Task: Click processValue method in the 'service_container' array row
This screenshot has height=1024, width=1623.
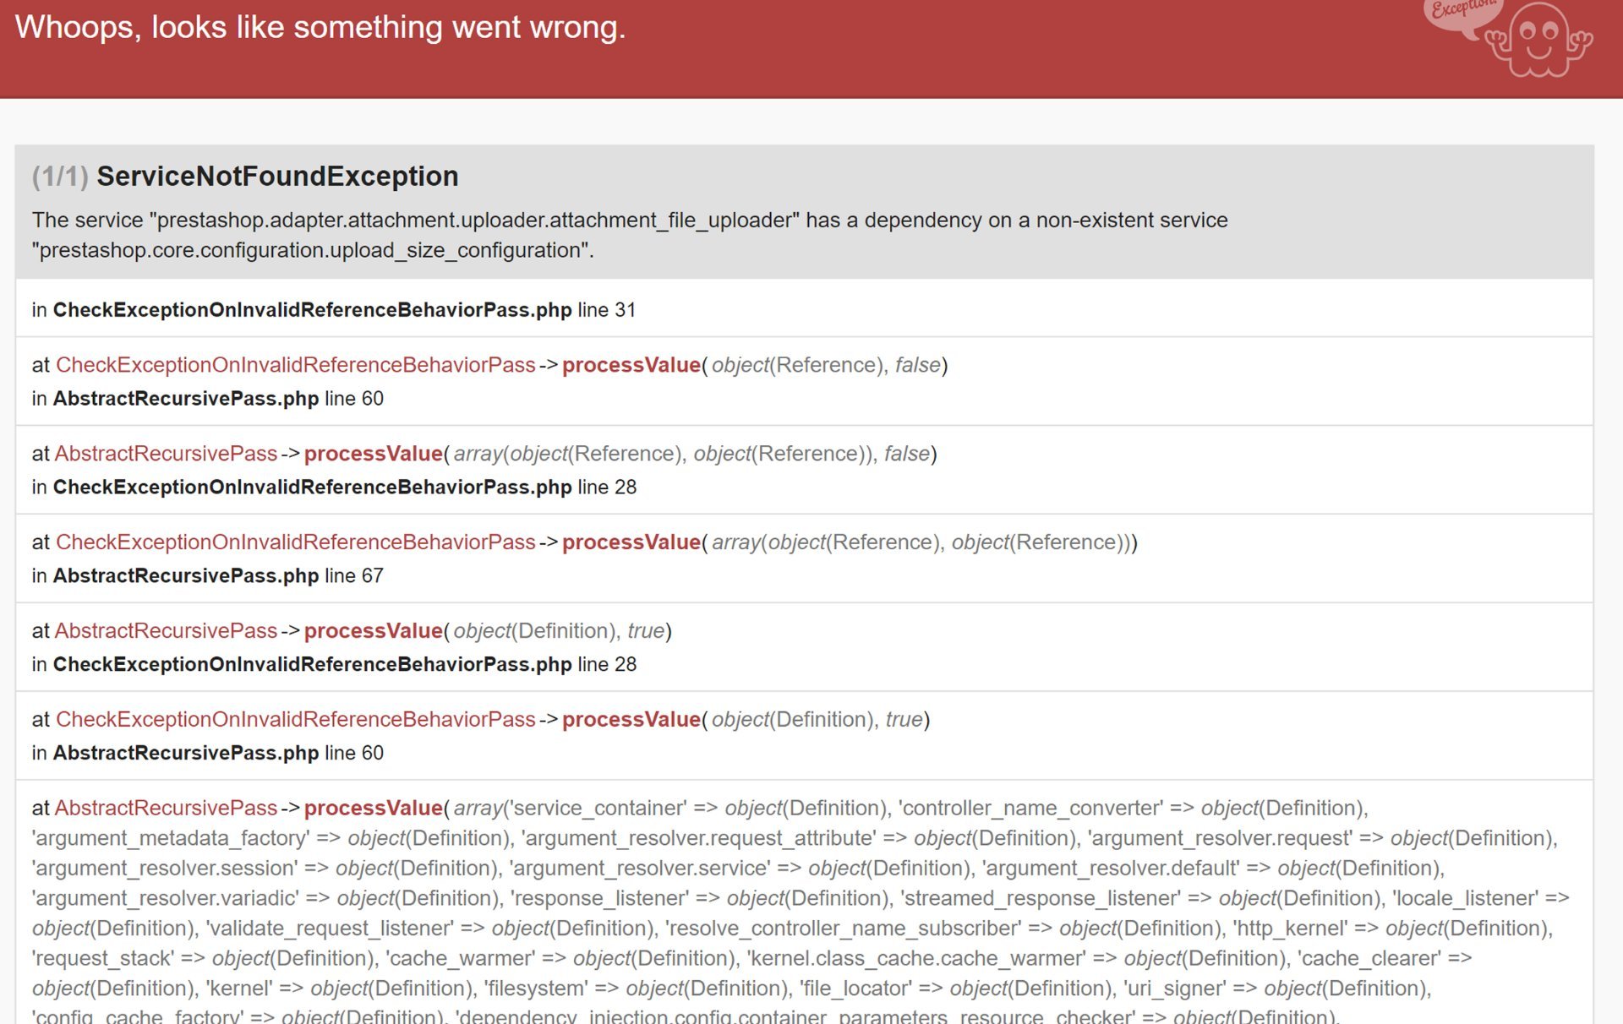Action: pyautogui.click(x=373, y=809)
